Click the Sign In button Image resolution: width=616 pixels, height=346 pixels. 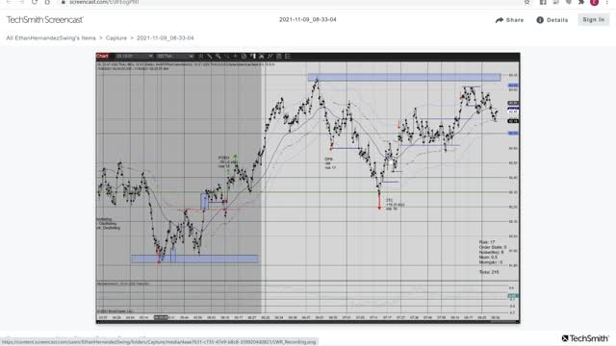click(x=593, y=19)
